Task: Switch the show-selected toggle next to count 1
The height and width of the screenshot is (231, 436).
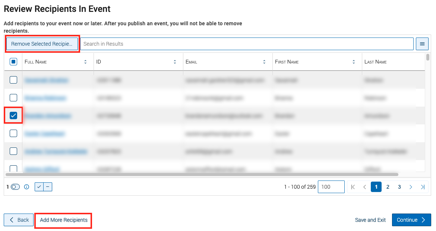Action: 15,187
